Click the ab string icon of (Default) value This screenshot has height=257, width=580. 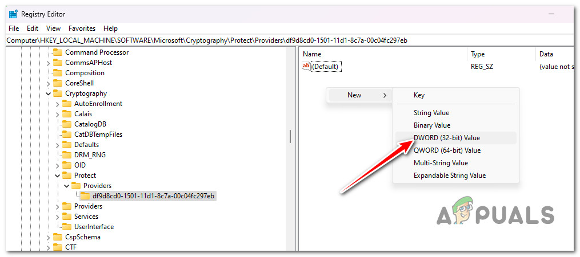(306, 66)
